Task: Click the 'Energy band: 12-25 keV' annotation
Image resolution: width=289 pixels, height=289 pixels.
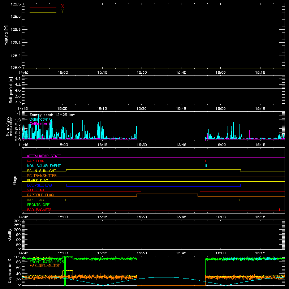Action: click(52, 115)
